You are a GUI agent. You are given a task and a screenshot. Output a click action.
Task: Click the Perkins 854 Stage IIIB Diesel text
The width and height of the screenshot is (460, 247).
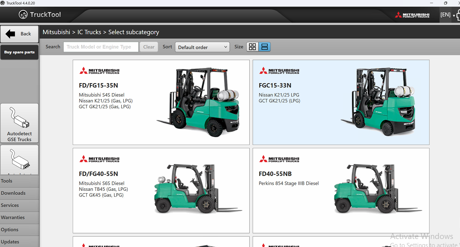[289, 183]
